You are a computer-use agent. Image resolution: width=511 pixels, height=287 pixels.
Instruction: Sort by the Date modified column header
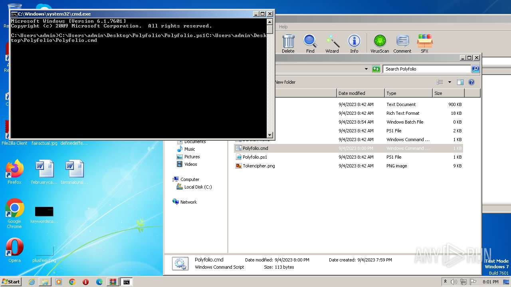(x=360, y=93)
